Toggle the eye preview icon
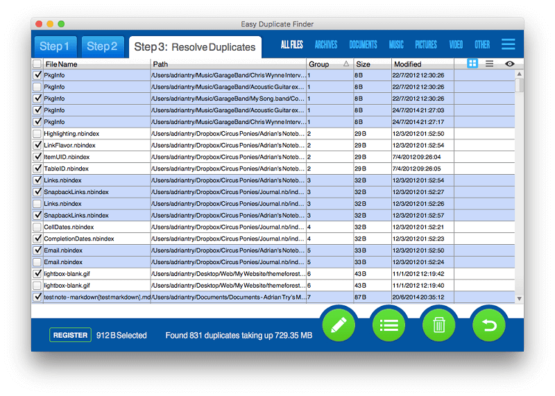Viewport: 555px width, 396px height. [x=510, y=64]
